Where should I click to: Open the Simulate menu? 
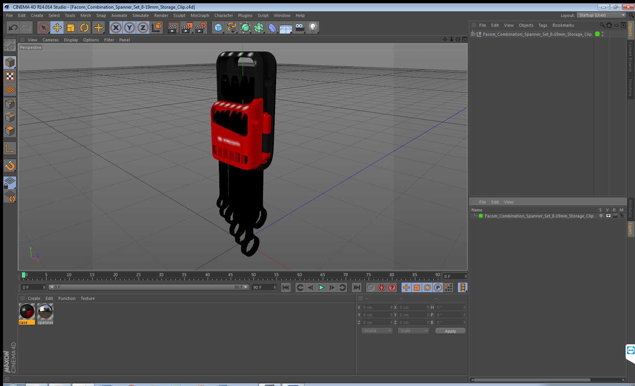tap(141, 15)
